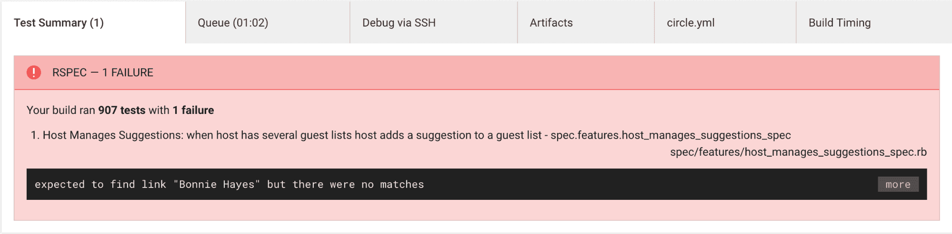The width and height of the screenshot is (952, 234).
Task: Click the Host Manages Suggestions failure title
Action: pyautogui.click(x=113, y=135)
